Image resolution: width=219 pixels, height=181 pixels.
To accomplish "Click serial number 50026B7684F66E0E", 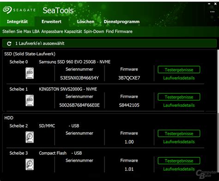I will coord(79,105).
